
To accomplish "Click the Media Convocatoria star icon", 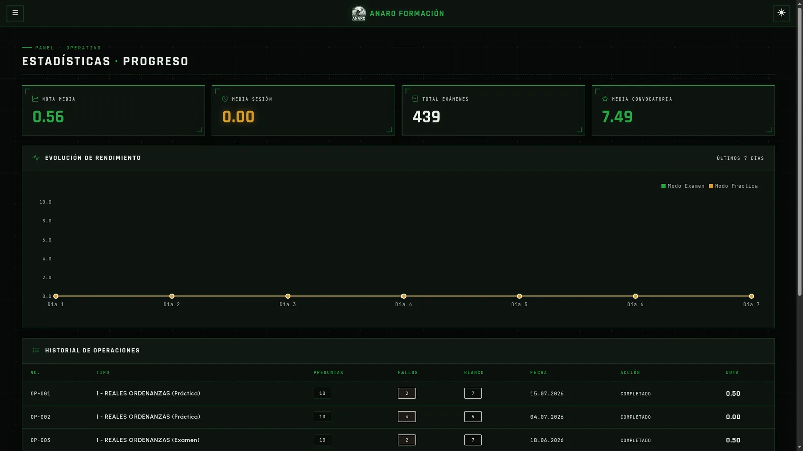I will 605,99.
